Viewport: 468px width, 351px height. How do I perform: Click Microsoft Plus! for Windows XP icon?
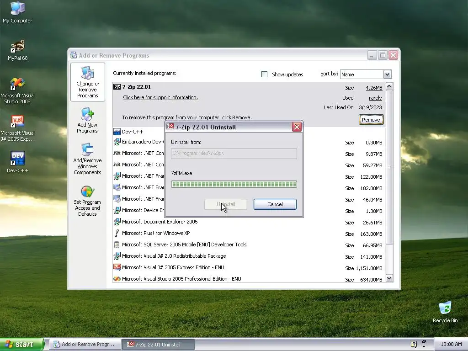(x=117, y=233)
